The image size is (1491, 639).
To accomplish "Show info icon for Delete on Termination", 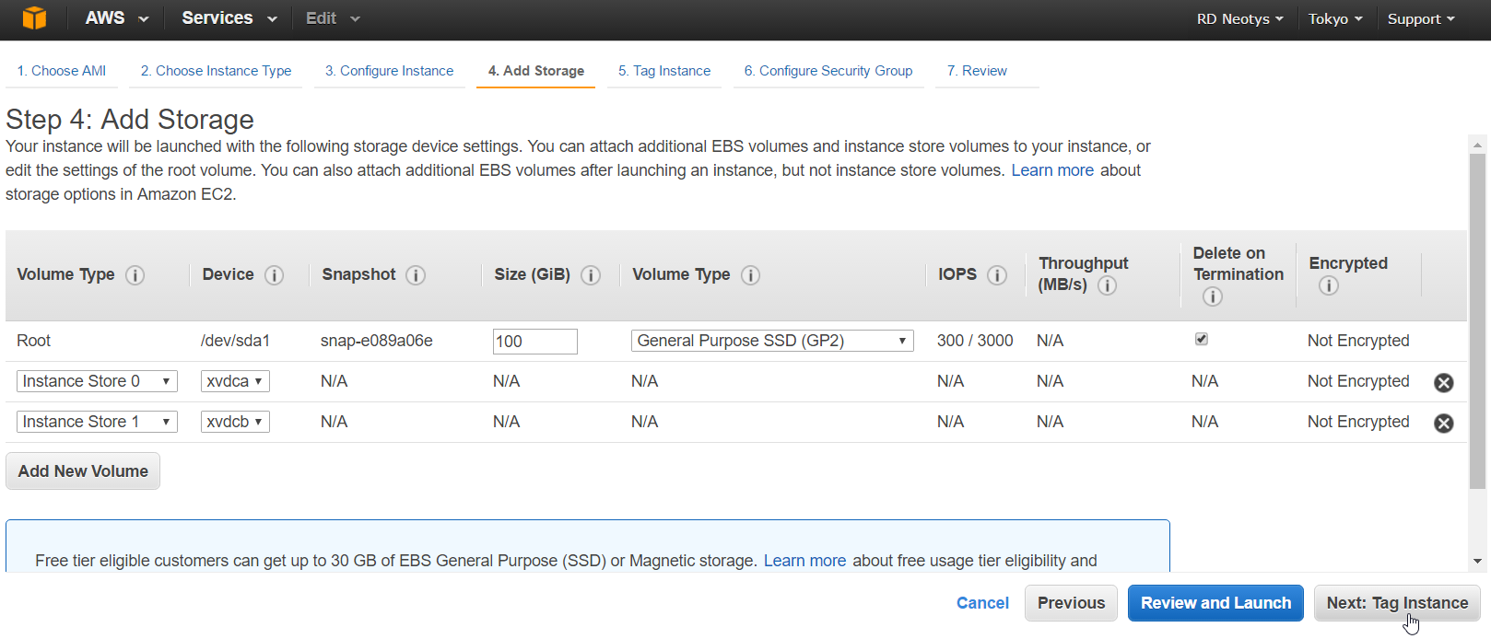I will (x=1213, y=296).
